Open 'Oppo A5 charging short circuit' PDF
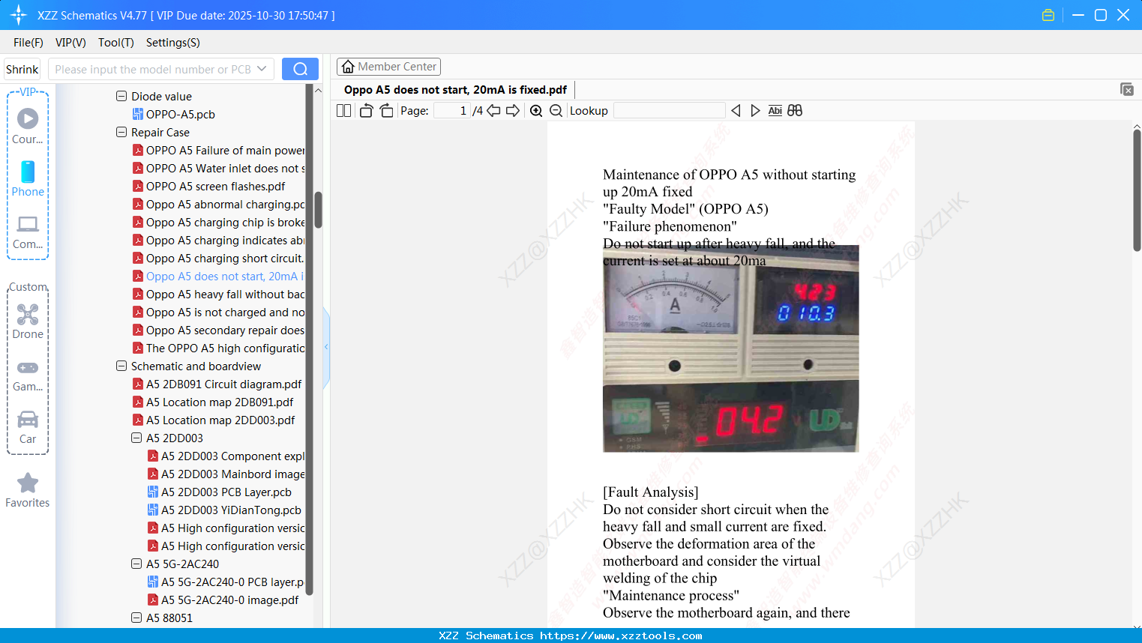 [x=219, y=258]
